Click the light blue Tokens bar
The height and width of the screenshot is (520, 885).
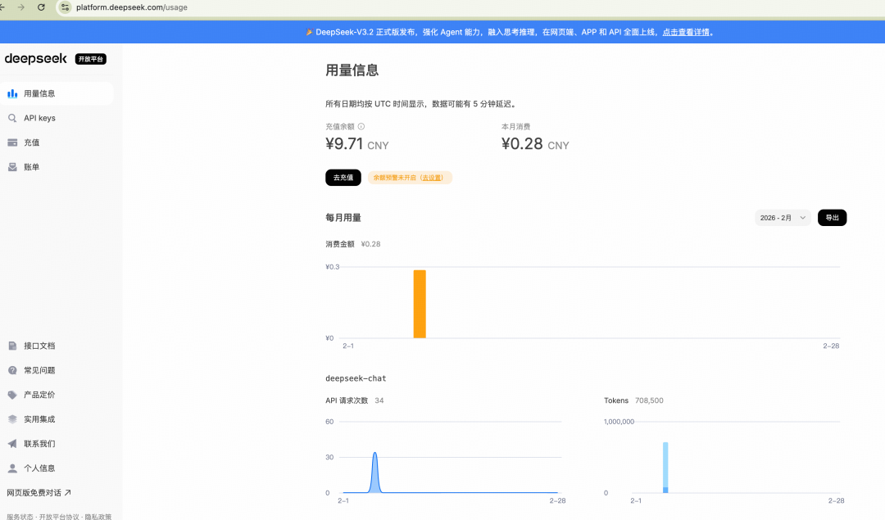[665, 465]
